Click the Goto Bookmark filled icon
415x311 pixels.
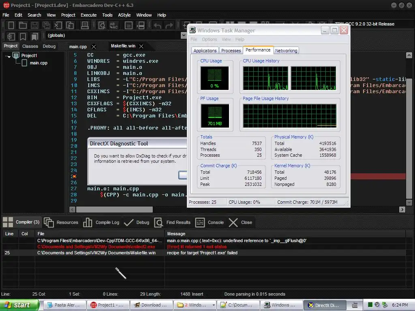(35, 36)
